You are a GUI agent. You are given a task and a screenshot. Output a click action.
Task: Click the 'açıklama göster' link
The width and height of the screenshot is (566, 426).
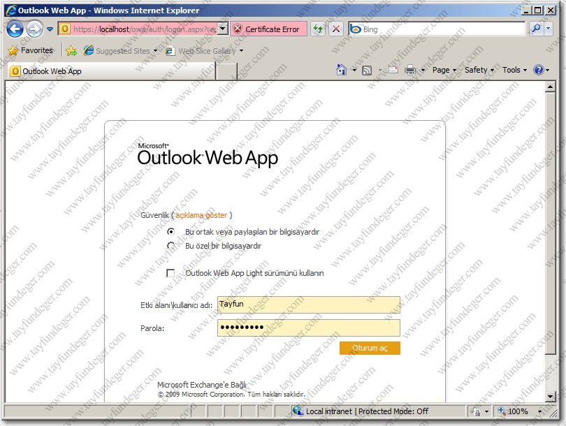tap(201, 215)
